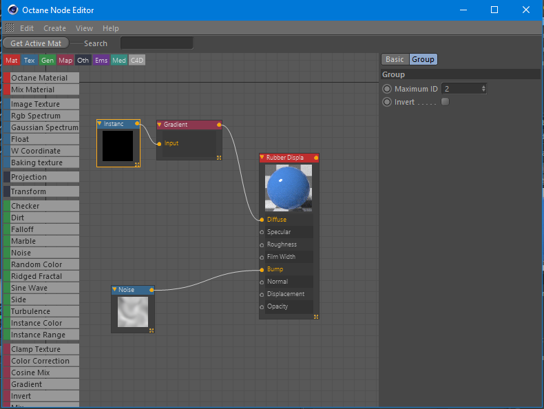The height and width of the screenshot is (409, 544).
Task: Add a Random Color node
Action: pos(41,264)
